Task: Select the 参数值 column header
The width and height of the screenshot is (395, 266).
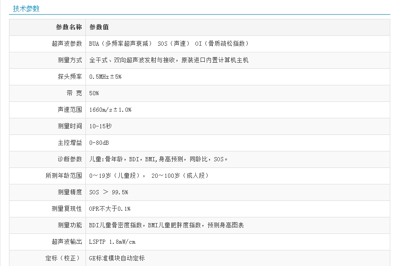Action: coord(99,27)
